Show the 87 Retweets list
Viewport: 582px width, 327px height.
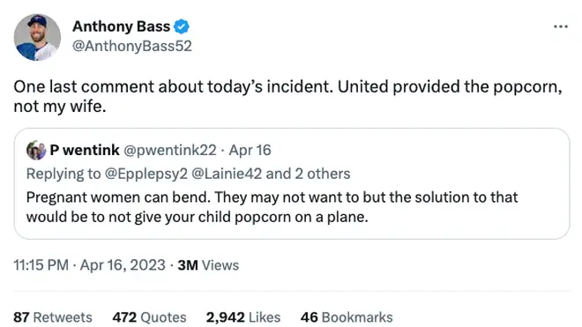53,317
